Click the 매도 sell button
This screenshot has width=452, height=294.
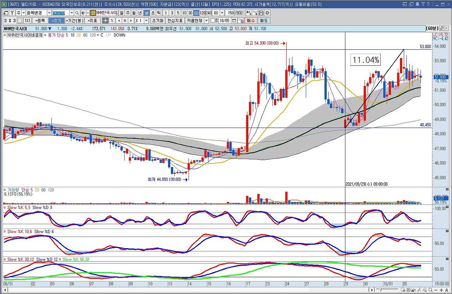[x=264, y=20]
